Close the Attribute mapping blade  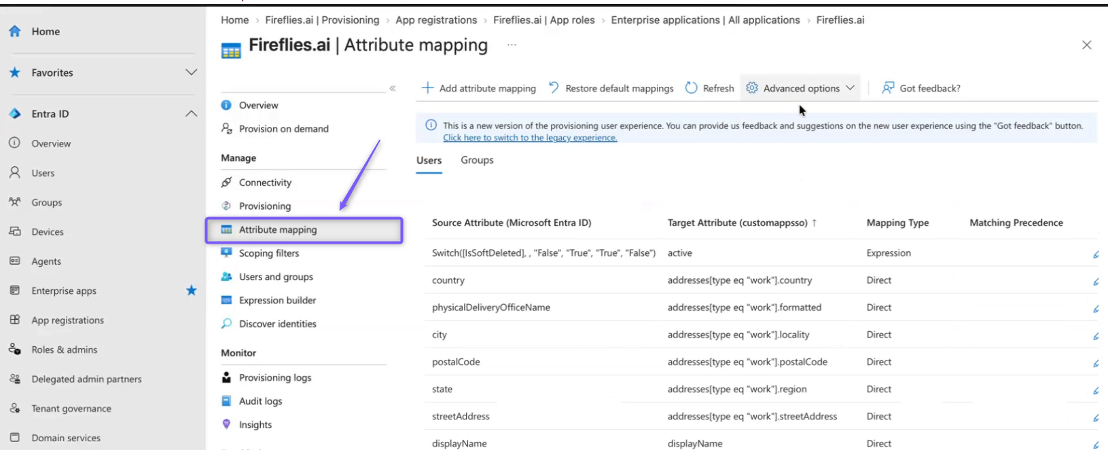pos(1087,45)
